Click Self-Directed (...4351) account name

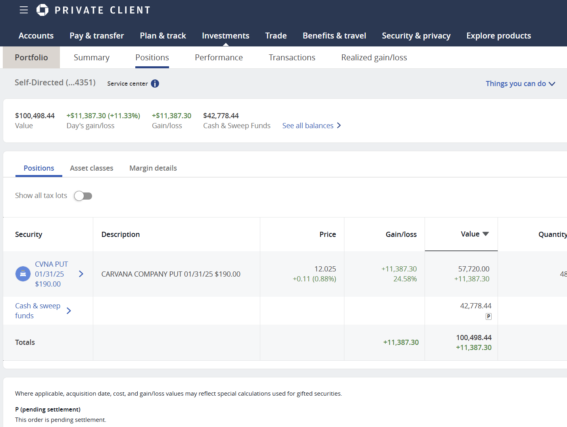(x=55, y=83)
